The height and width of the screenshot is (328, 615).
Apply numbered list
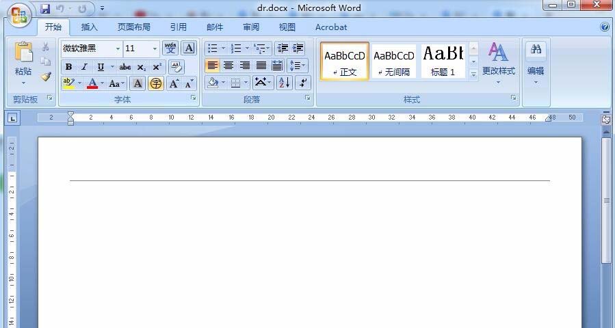236,49
